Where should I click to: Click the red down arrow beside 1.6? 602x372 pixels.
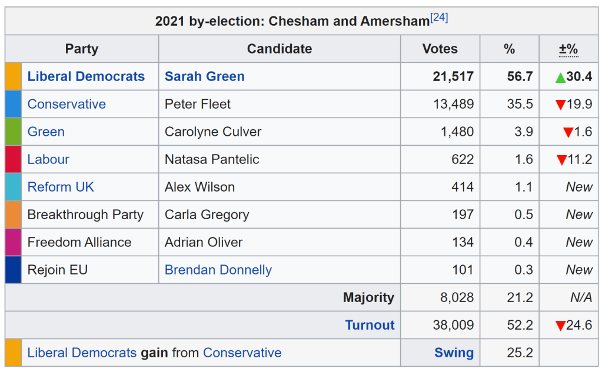point(568,133)
